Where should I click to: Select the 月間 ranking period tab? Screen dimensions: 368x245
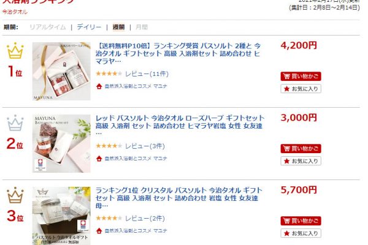pyautogui.click(x=142, y=27)
